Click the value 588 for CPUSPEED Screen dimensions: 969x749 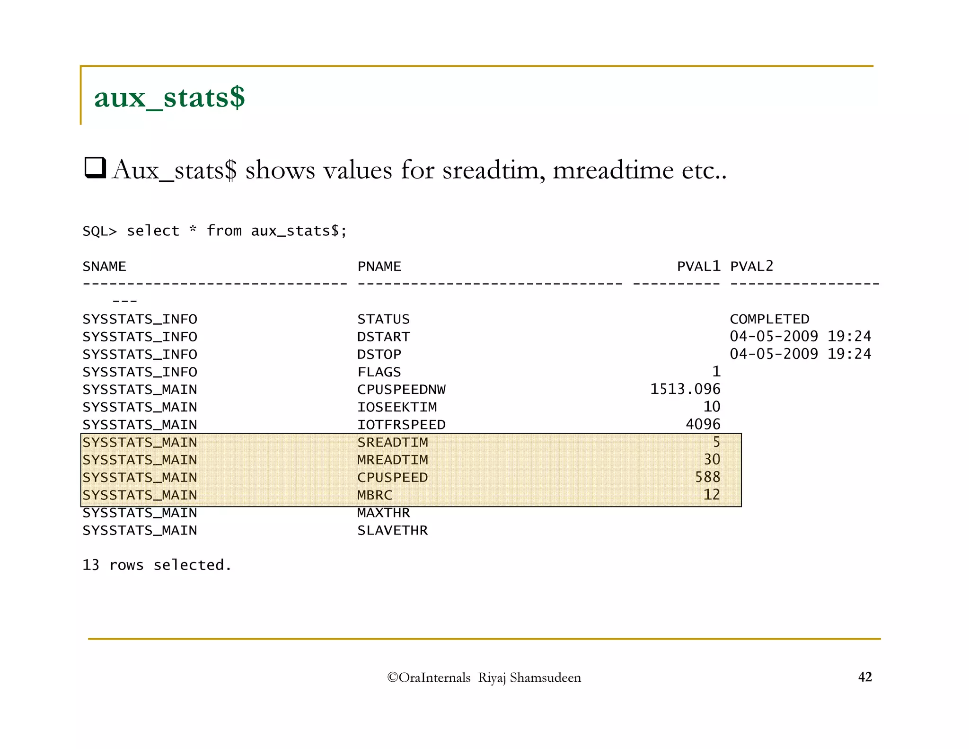point(708,477)
